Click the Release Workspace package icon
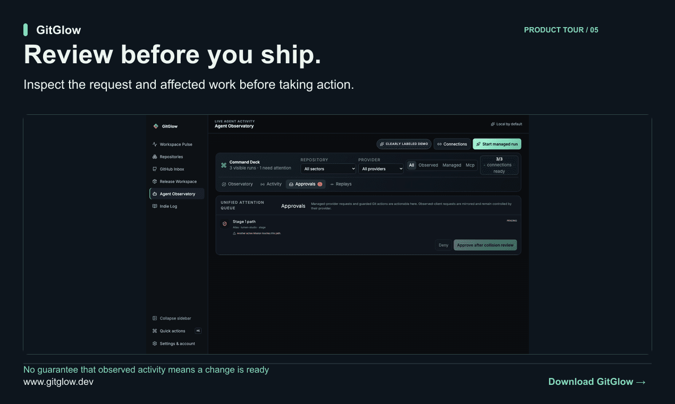 coord(155,181)
